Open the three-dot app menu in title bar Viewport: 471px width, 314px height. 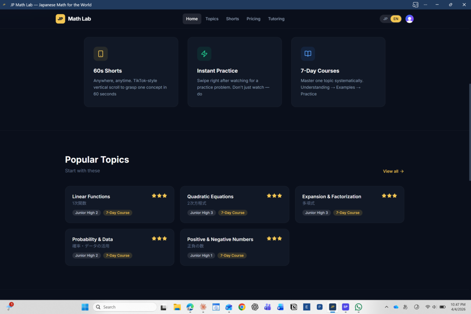click(x=425, y=5)
